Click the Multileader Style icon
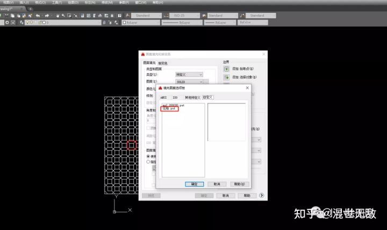387x230 pixels. pos(242,16)
